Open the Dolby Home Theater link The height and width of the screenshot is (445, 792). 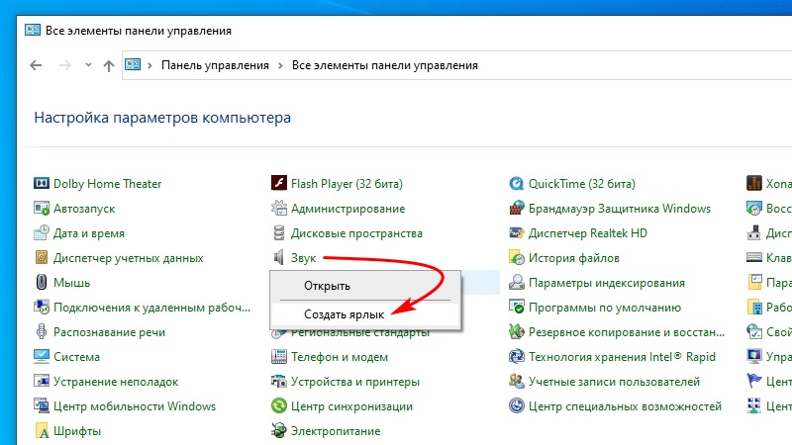click(x=108, y=184)
